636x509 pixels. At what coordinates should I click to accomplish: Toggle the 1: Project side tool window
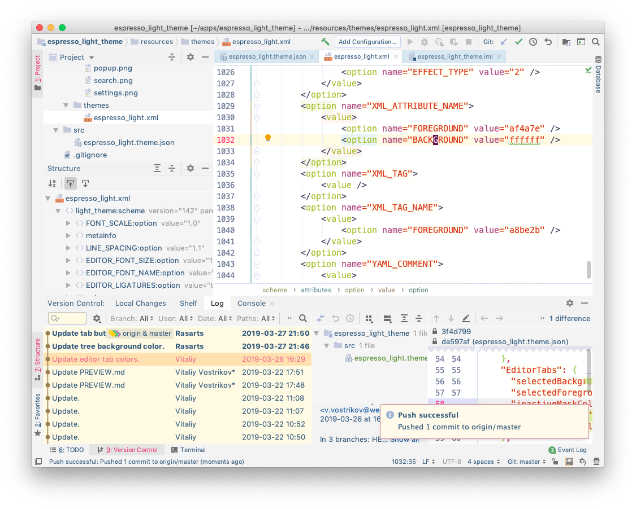(x=37, y=73)
